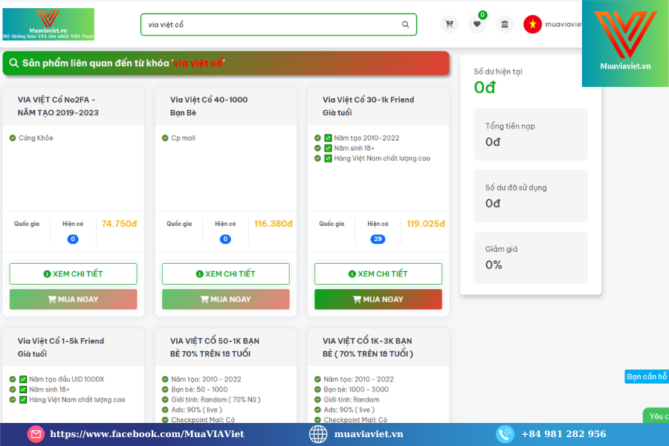Screen dimensions: 669x446
Task: Click green check icon beside 'Cp mail'
Action: (x=165, y=138)
